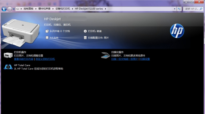Open 扫描配置文件: 照片 setting
The height and width of the screenshot is (114, 205).
click(98, 38)
